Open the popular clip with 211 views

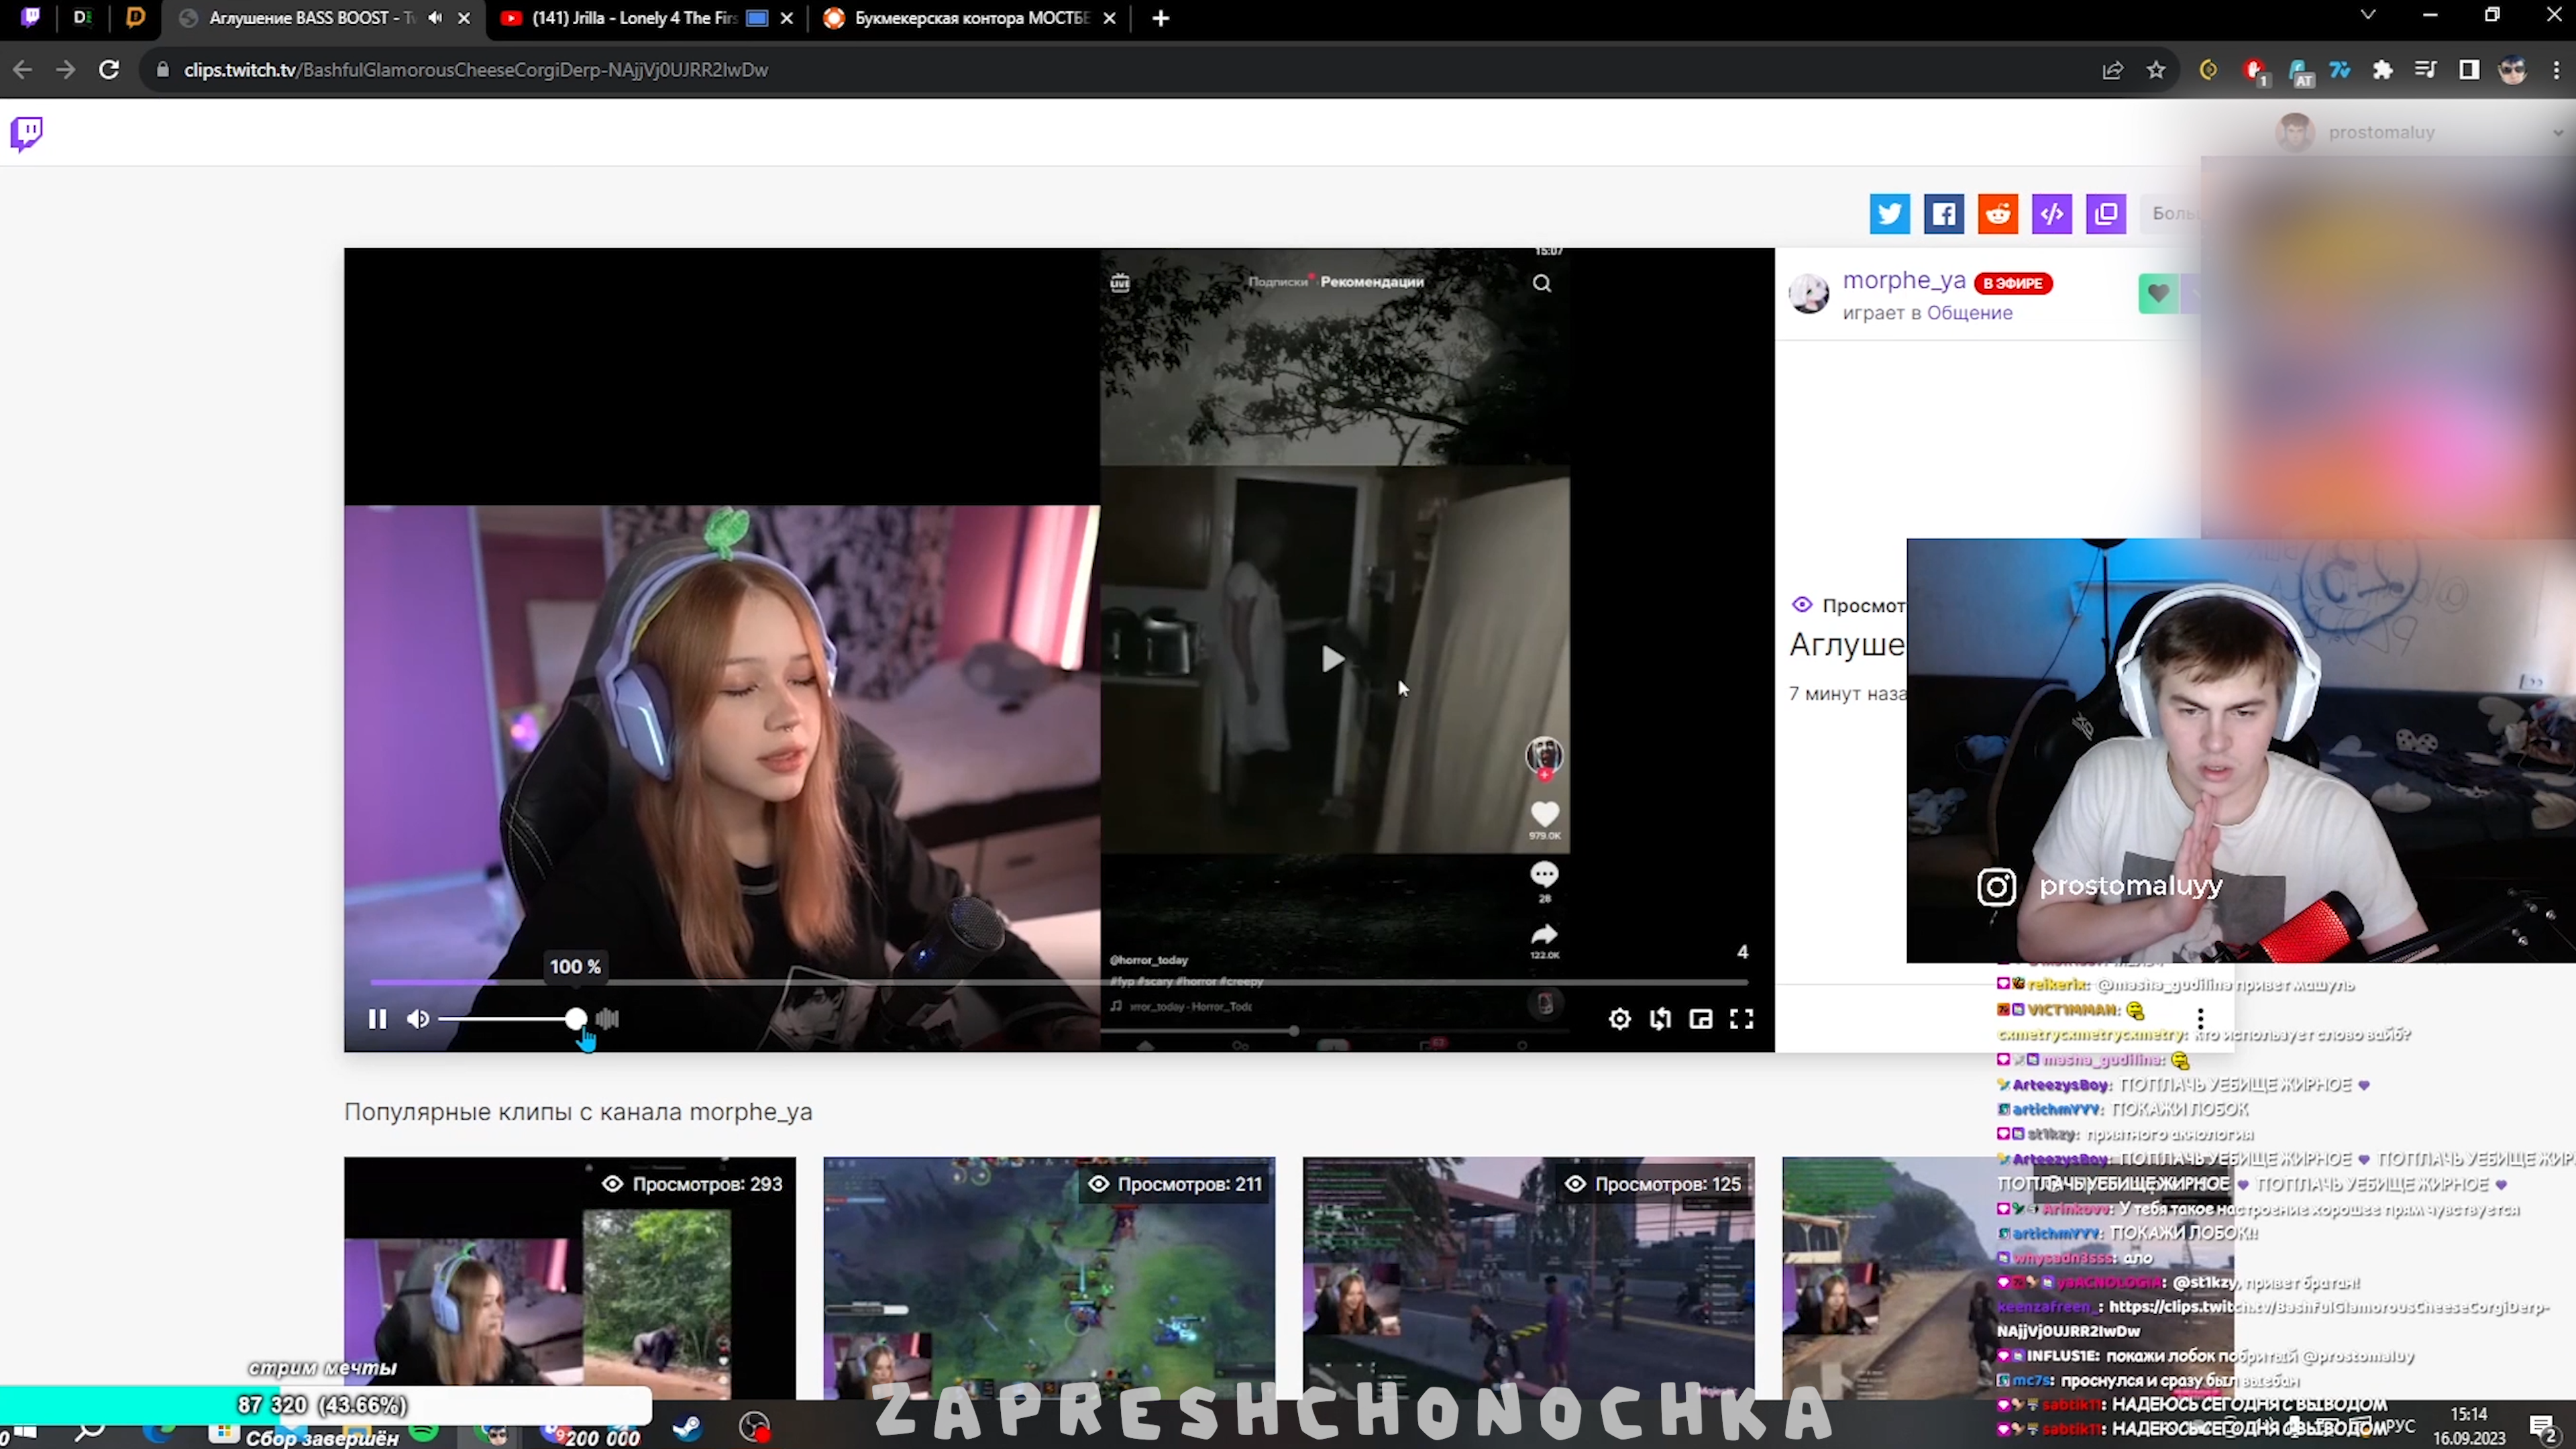(x=1049, y=1278)
